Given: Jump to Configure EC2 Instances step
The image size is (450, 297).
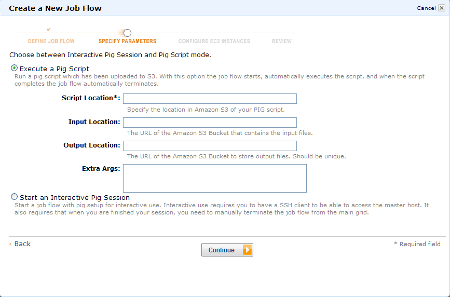Looking at the screenshot, I should tap(214, 41).
